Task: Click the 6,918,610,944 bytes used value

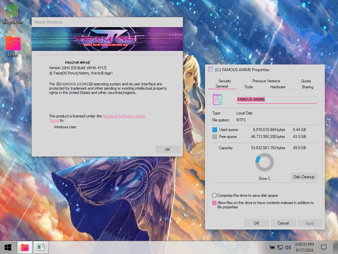Action: click(269, 130)
